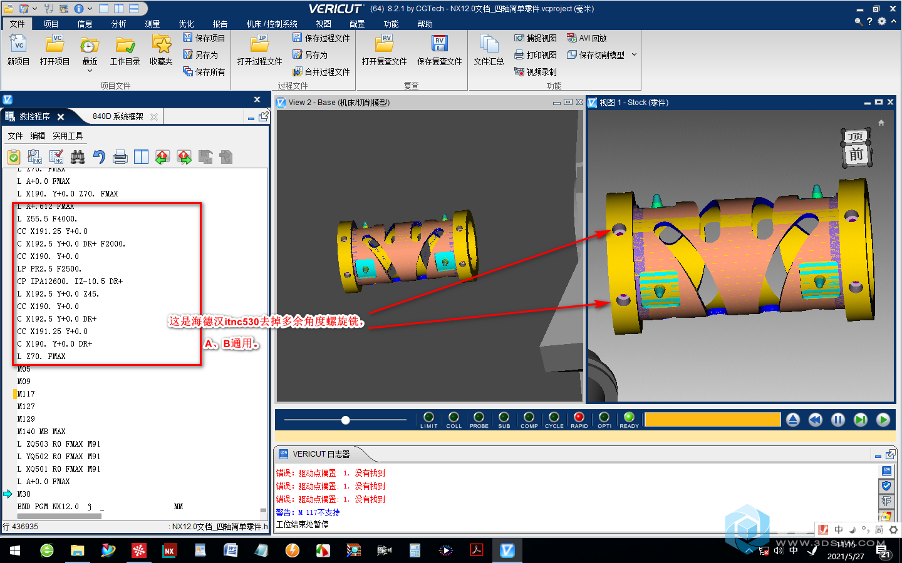The width and height of the screenshot is (902, 563).
Task: Click 前 face of the view cube
Action: click(x=856, y=154)
